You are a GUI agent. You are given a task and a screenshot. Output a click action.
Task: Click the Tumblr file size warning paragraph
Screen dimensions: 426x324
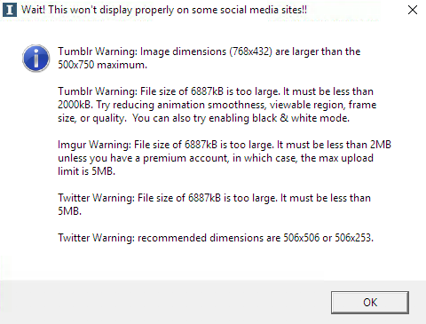click(x=217, y=105)
